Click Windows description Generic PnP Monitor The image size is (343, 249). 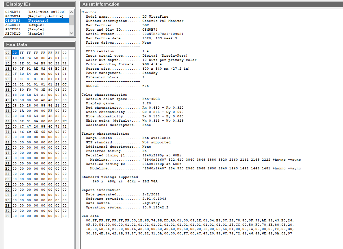click(x=163, y=21)
